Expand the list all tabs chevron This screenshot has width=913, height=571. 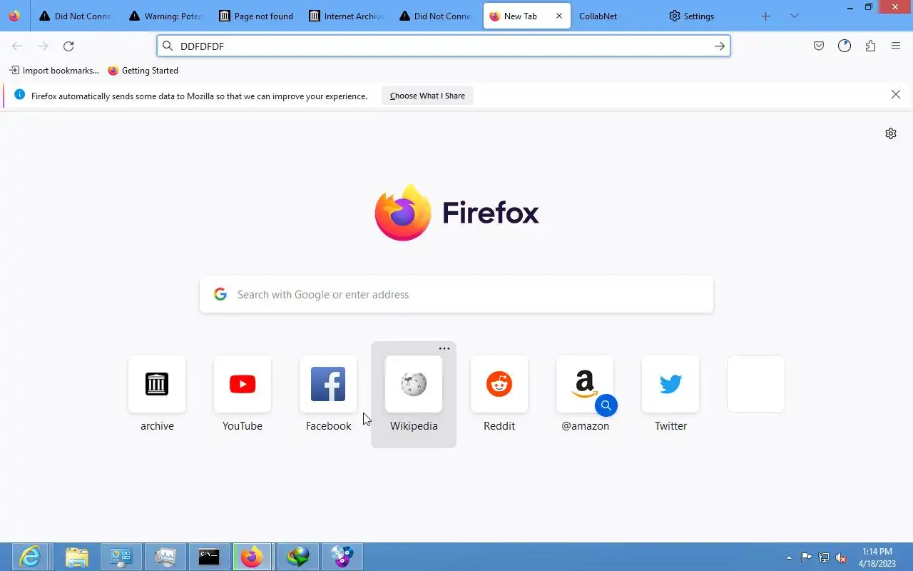point(795,16)
